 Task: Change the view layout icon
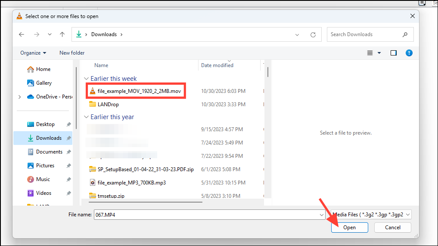[x=370, y=53]
